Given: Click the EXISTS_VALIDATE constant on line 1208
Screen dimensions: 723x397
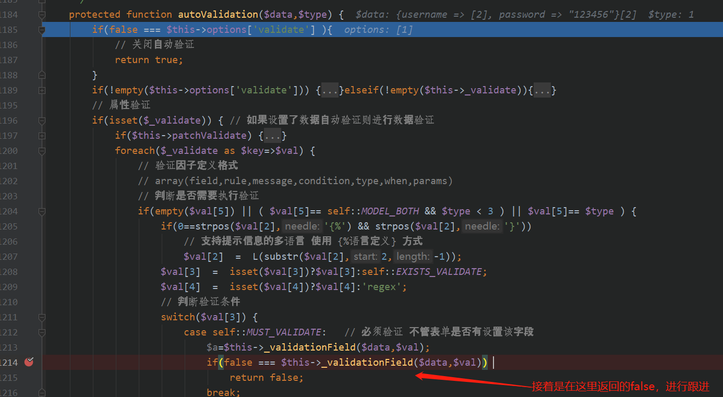Looking at the screenshot, I should pyautogui.click(x=439, y=272).
